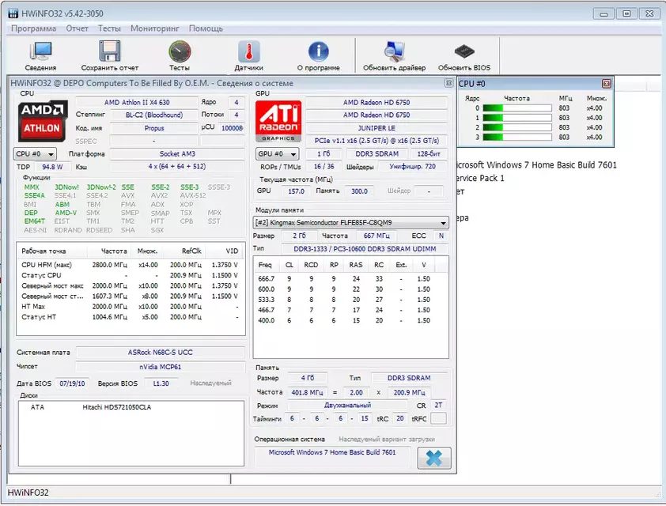Select the Статус CPU row
This screenshot has height=506, width=666.
[x=130, y=275]
